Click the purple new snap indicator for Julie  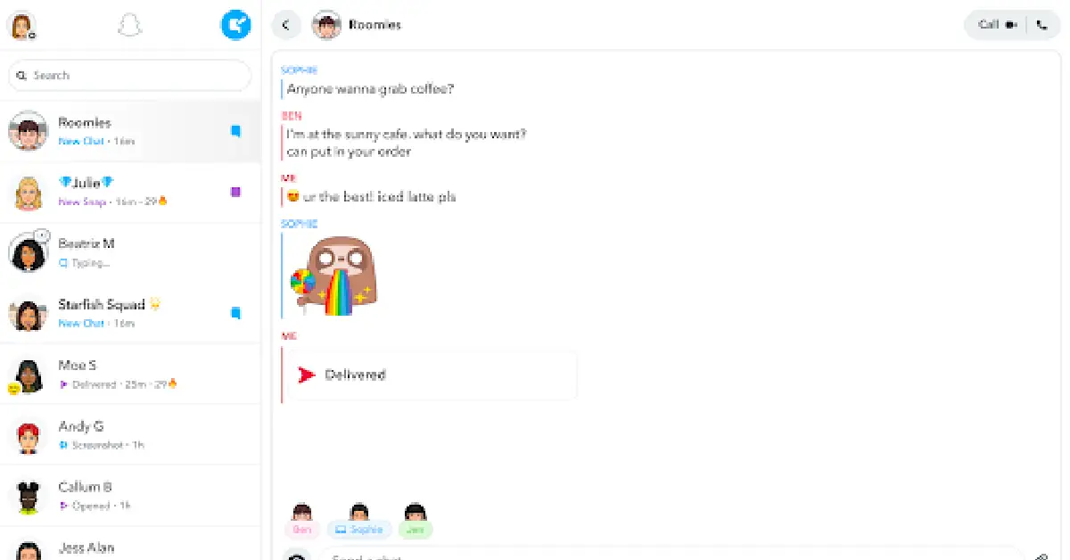point(235,192)
